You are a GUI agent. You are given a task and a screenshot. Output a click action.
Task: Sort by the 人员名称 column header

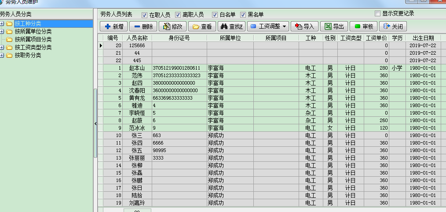(137, 38)
